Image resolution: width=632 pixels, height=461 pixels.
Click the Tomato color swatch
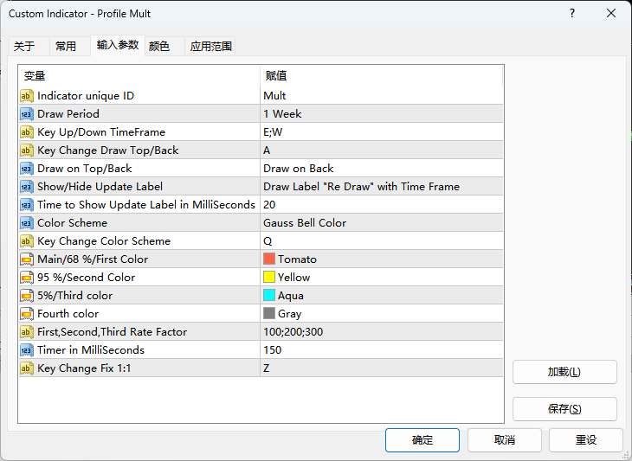(269, 259)
